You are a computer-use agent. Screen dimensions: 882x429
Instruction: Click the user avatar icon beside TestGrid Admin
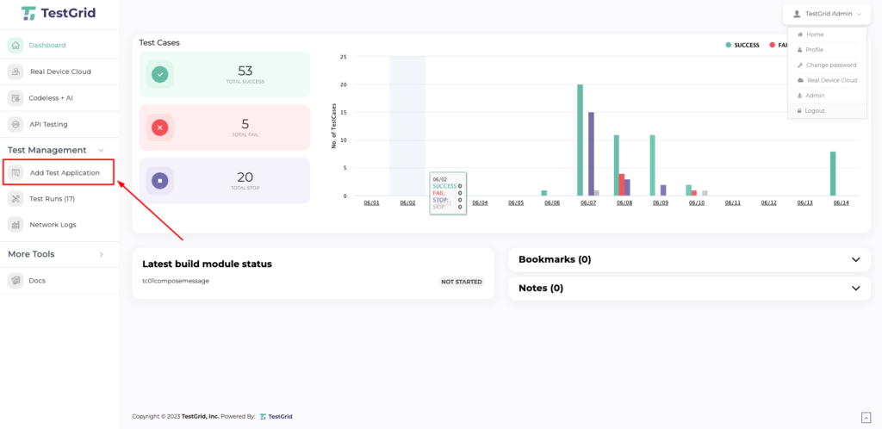(x=797, y=14)
